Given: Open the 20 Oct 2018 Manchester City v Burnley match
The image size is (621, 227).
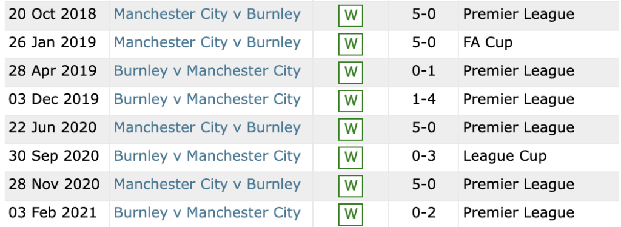Looking at the screenshot, I should tap(207, 14).
